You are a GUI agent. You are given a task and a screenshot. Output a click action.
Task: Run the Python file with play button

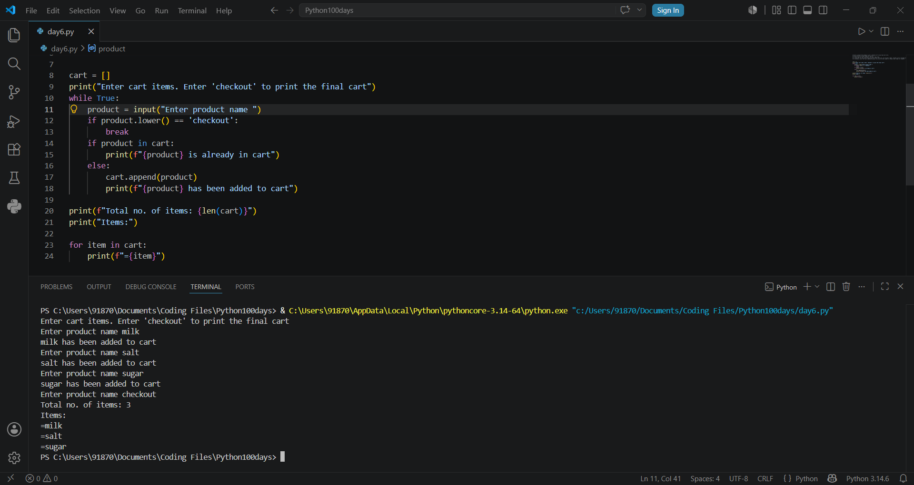click(861, 31)
